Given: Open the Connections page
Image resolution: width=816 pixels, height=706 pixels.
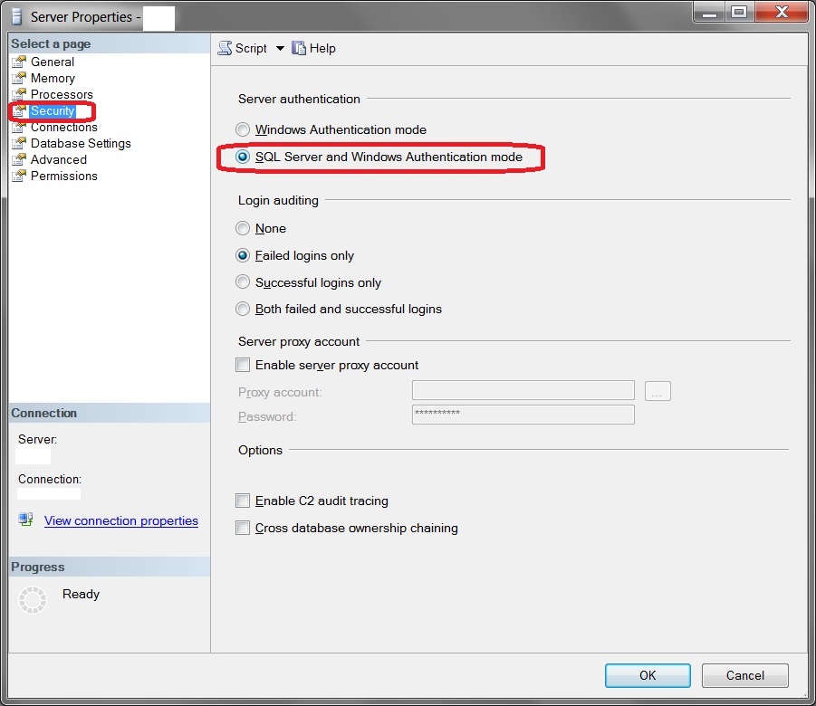Looking at the screenshot, I should click(63, 128).
